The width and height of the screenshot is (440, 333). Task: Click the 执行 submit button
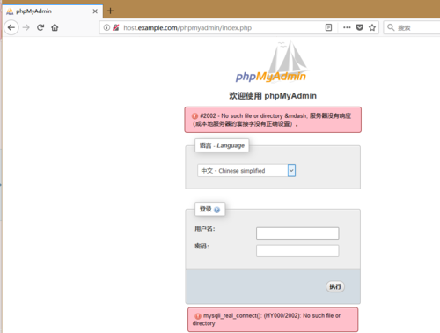coord(335,286)
